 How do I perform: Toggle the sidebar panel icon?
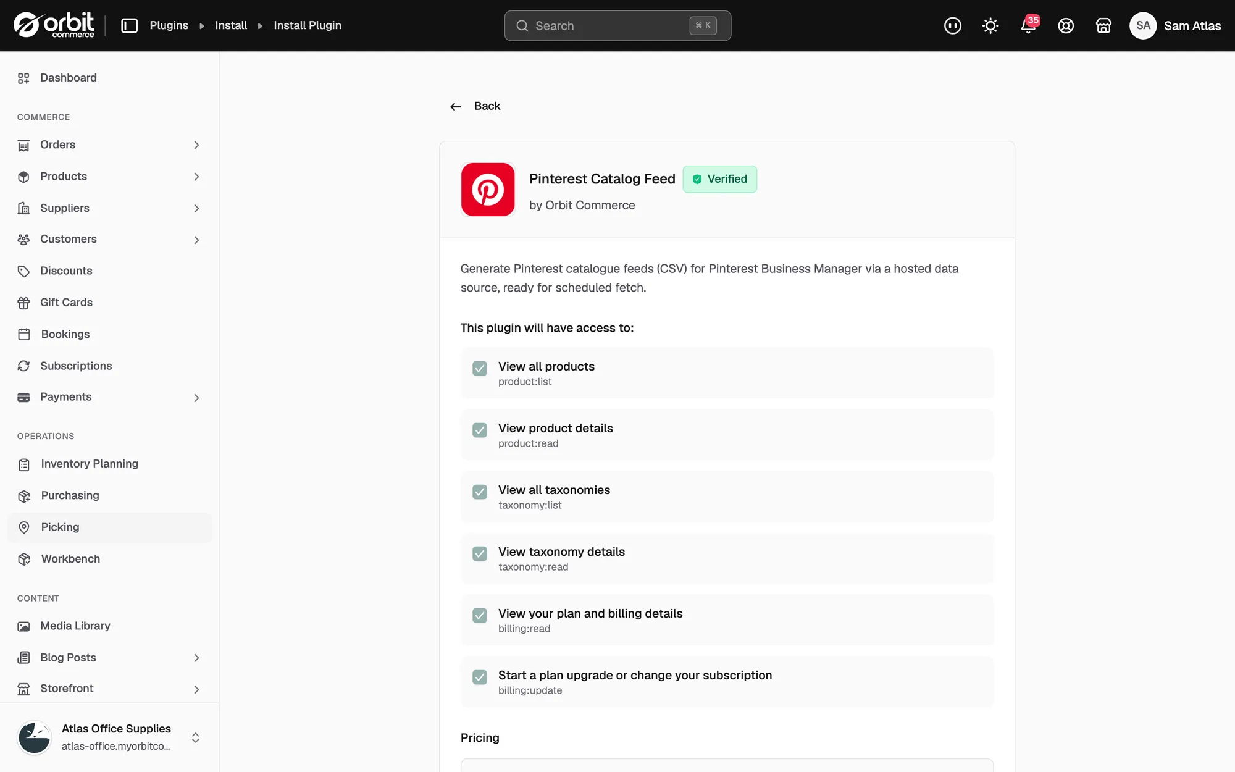pyautogui.click(x=129, y=25)
